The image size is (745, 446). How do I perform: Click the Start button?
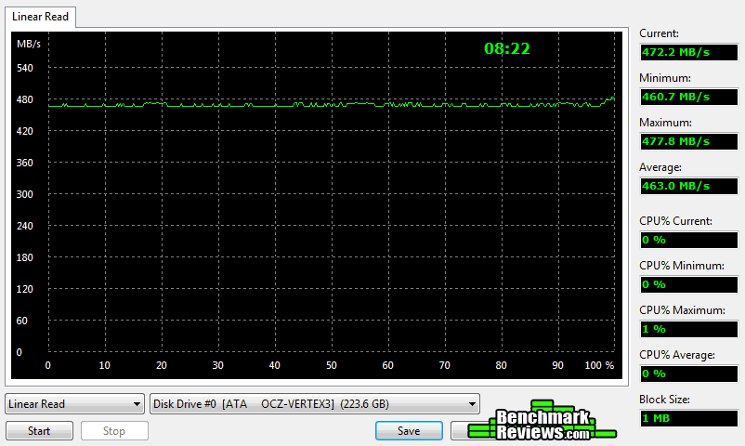(x=39, y=431)
